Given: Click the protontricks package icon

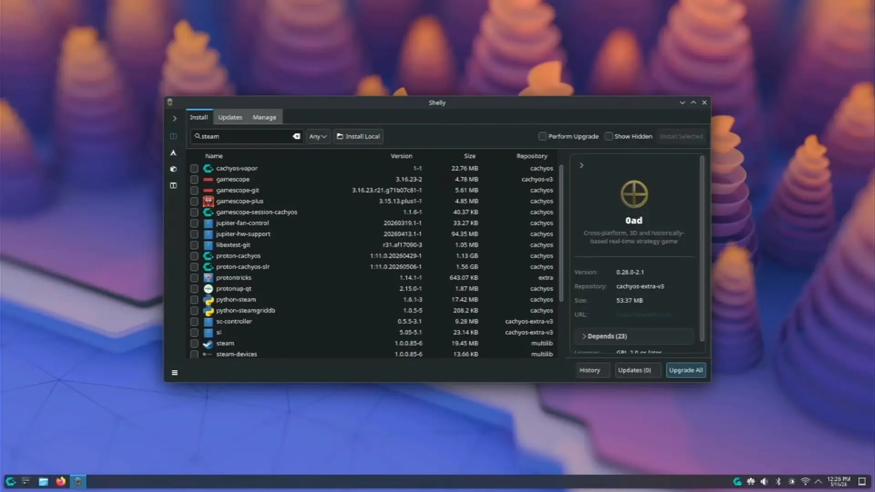Looking at the screenshot, I should click(x=208, y=278).
